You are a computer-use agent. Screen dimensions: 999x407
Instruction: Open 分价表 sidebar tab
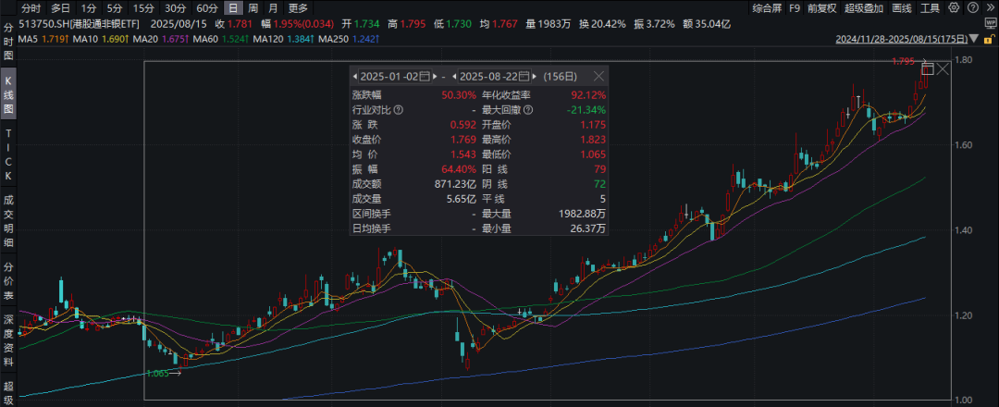8,281
